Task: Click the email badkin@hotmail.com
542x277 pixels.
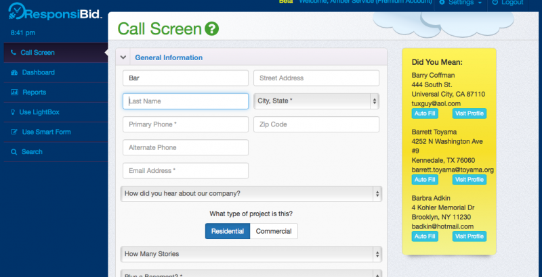Action: tap(442, 226)
